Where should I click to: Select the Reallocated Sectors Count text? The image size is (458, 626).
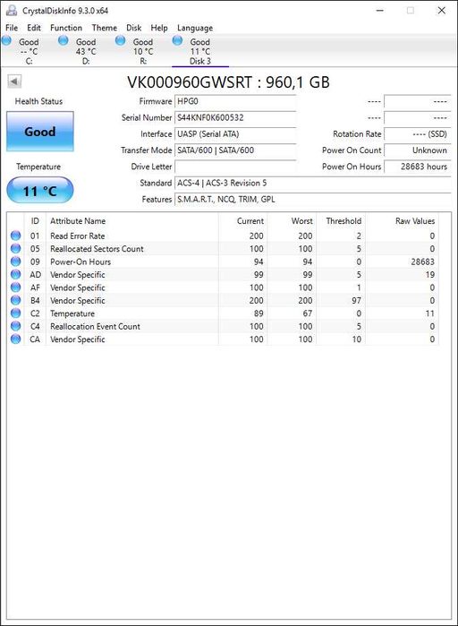97,249
